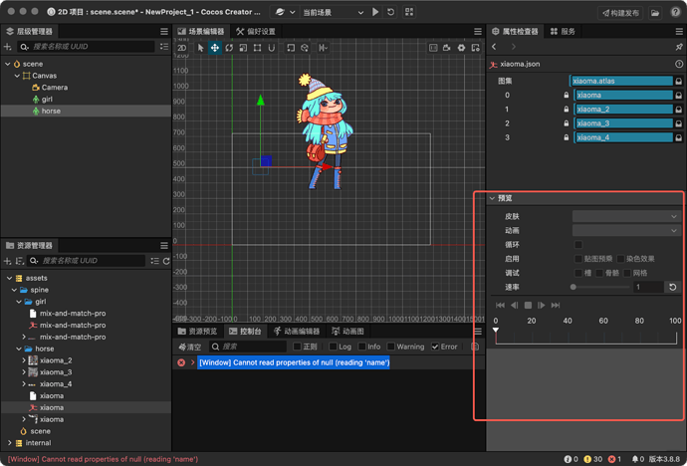Uncheck the Error filter checkbox
The width and height of the screenshot is (687, 466).
[435, 347]
